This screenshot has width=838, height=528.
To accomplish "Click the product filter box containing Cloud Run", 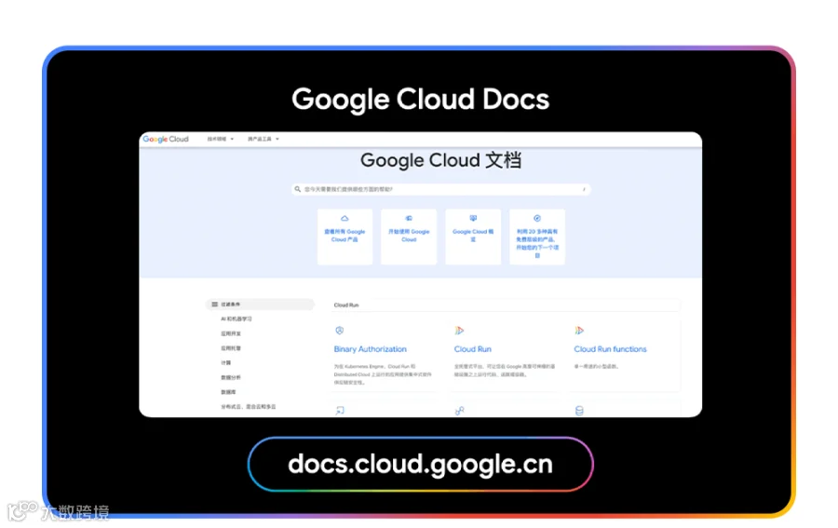I will click(x=506, y=305).
